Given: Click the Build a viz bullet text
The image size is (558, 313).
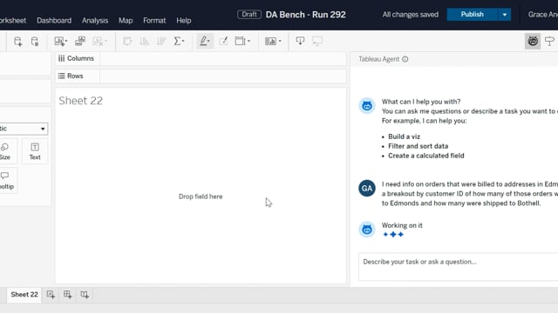Looking at the screenshot, I should (405, 137).
